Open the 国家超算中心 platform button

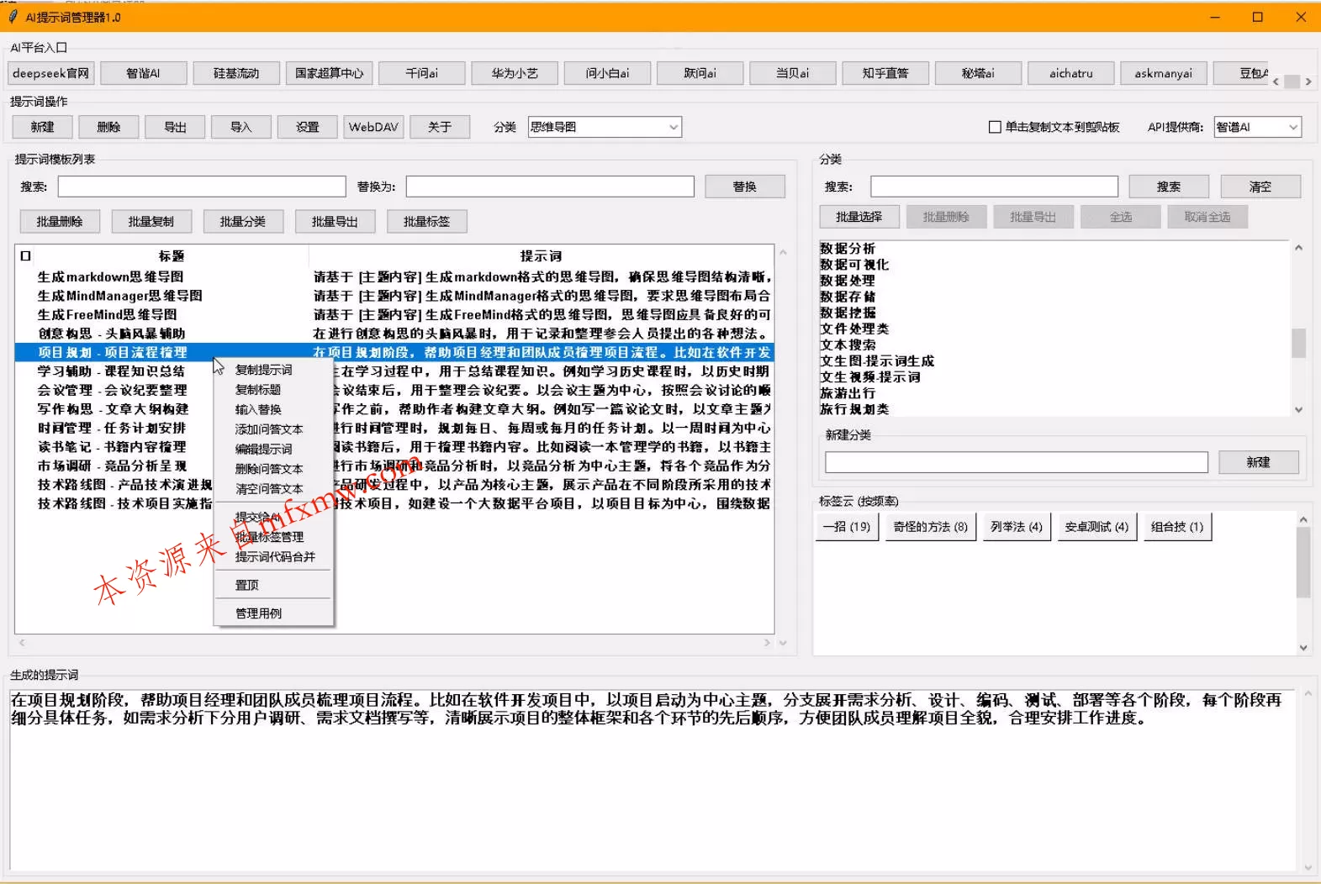click(329, 73)
